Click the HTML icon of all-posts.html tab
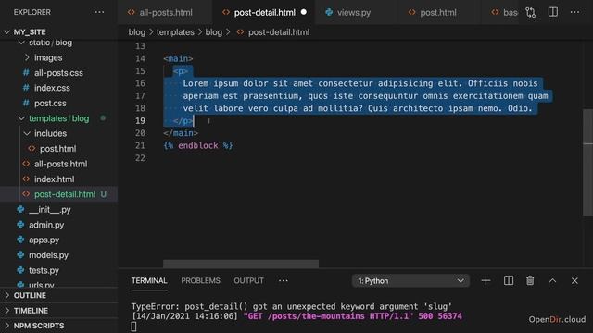Image resolution: width=593 pixels, height=333 pixels. (132, 12)
